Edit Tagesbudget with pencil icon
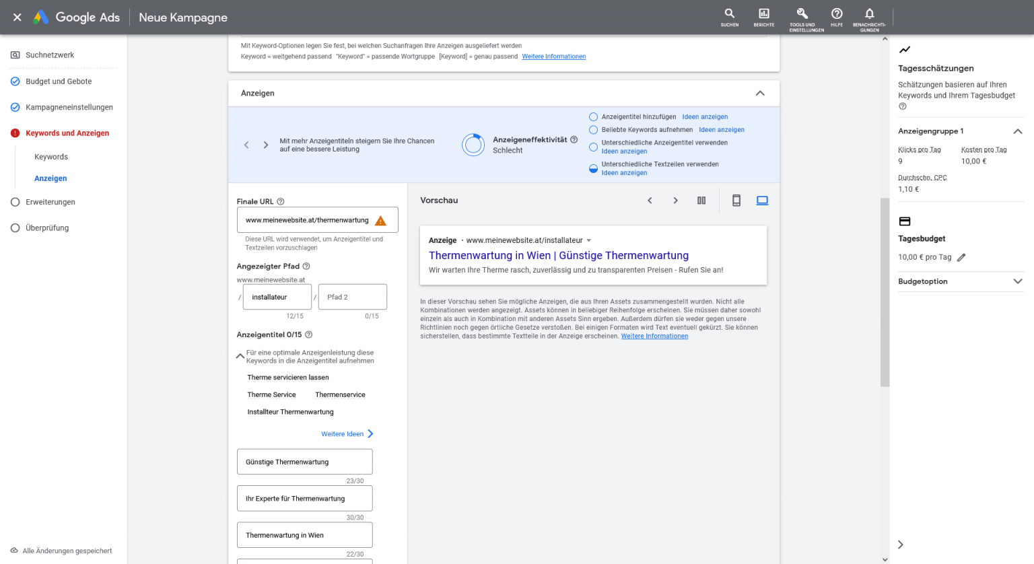The image size is (1034, 564). (961, 257)
